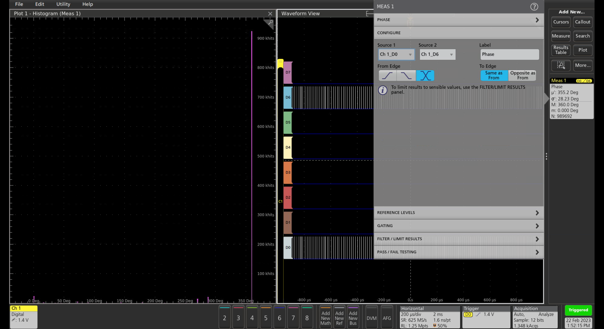Open the AFG button
This screenshot has height=329, width=604.
[387, 317]
